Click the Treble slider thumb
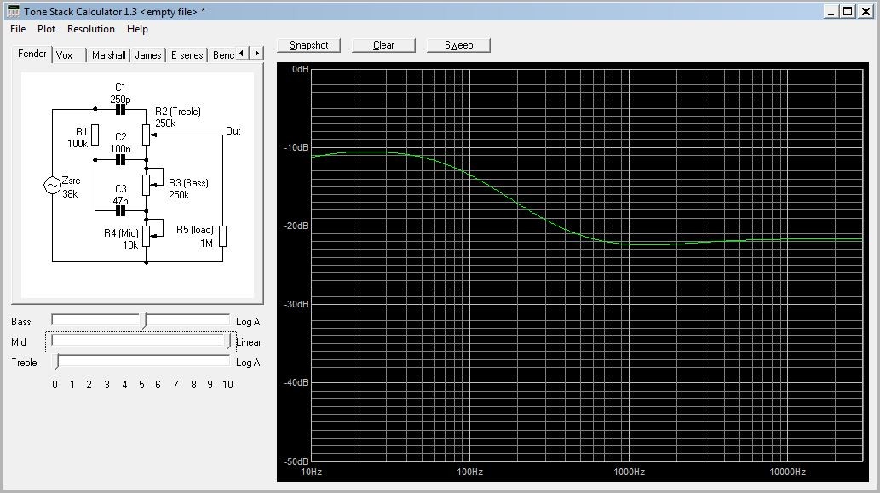The width and height of the screenshot is (880, 493). click(56, 363)
